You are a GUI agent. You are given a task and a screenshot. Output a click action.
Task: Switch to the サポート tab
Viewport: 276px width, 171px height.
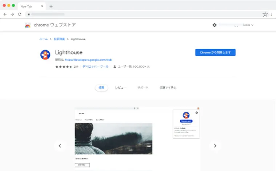143,87
